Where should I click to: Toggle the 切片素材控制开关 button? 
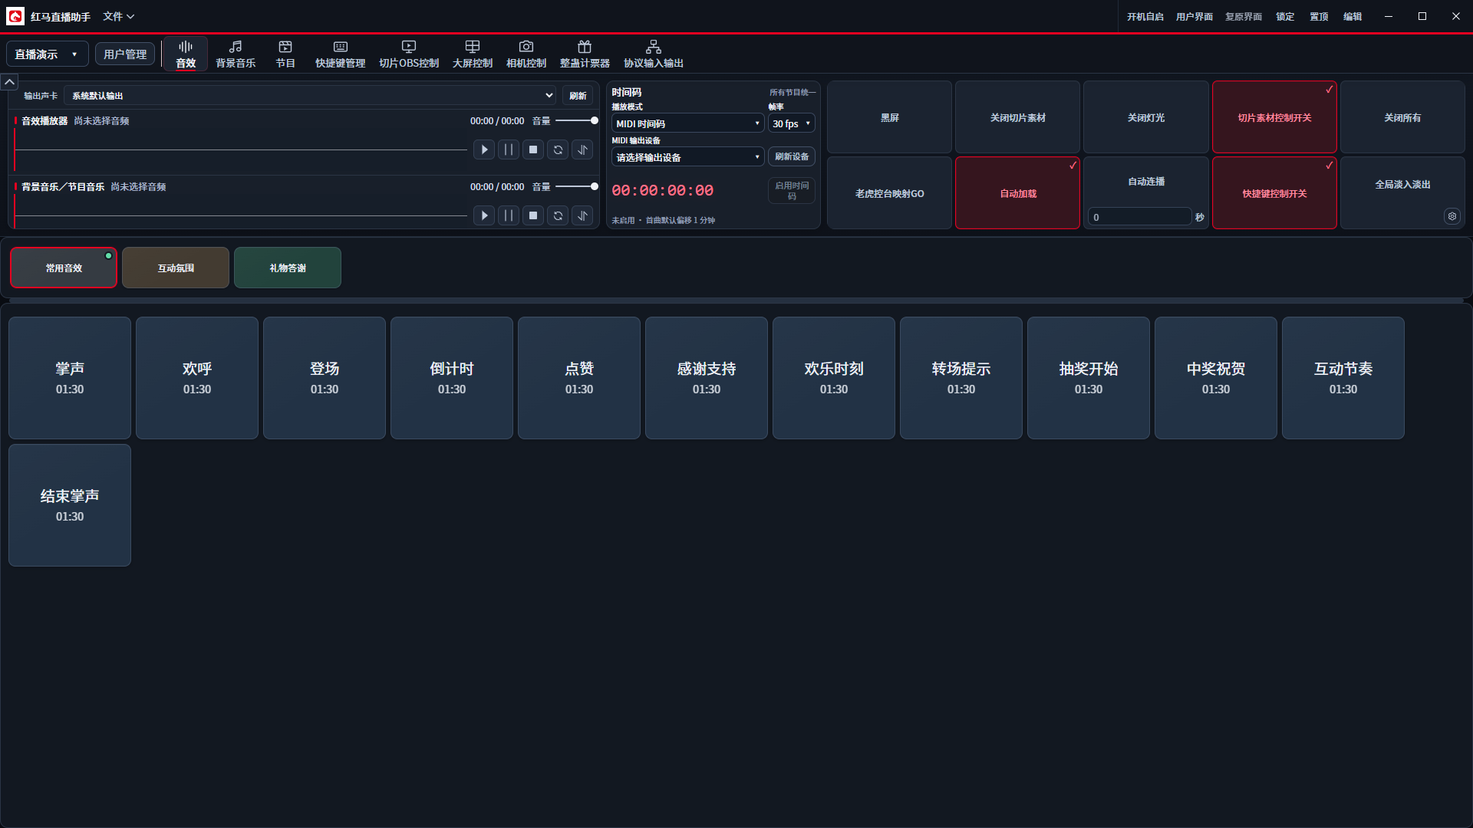[1274, 117]
